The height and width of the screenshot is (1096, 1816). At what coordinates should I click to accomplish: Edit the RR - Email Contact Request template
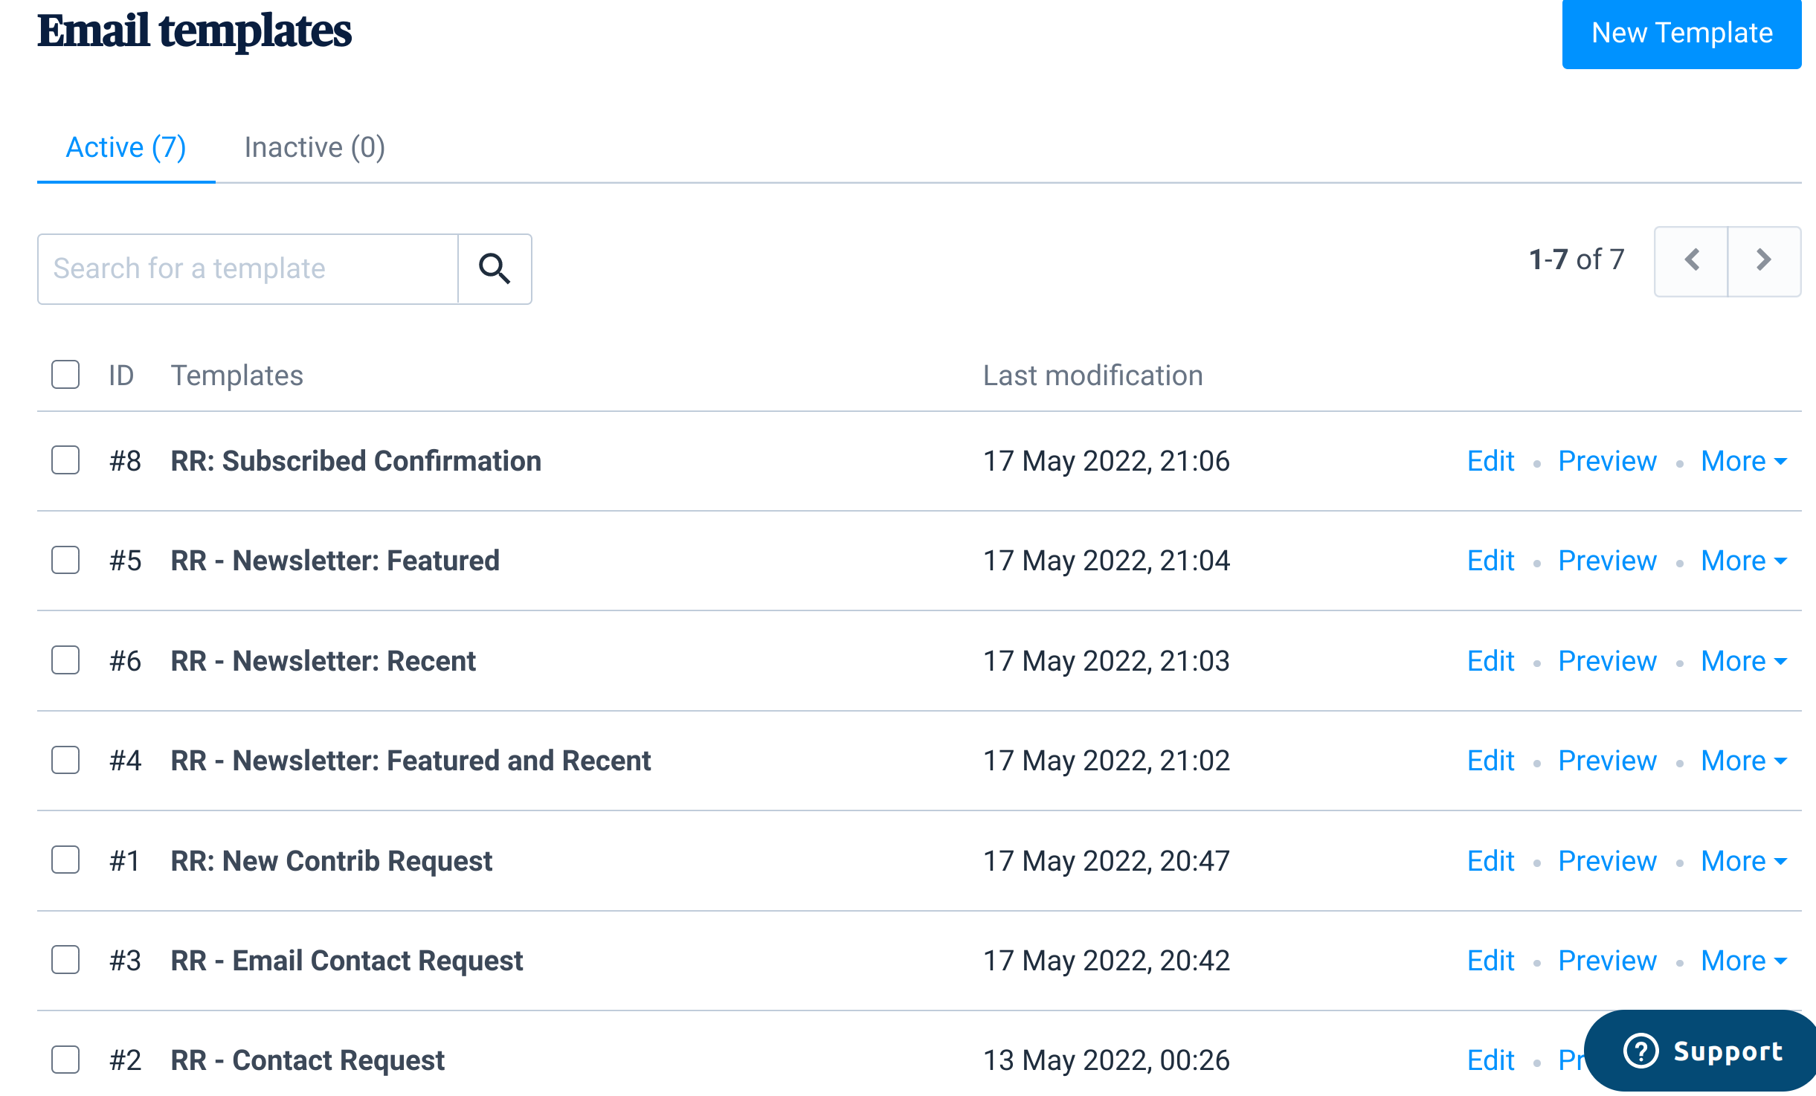click(x=1490, y=961)
